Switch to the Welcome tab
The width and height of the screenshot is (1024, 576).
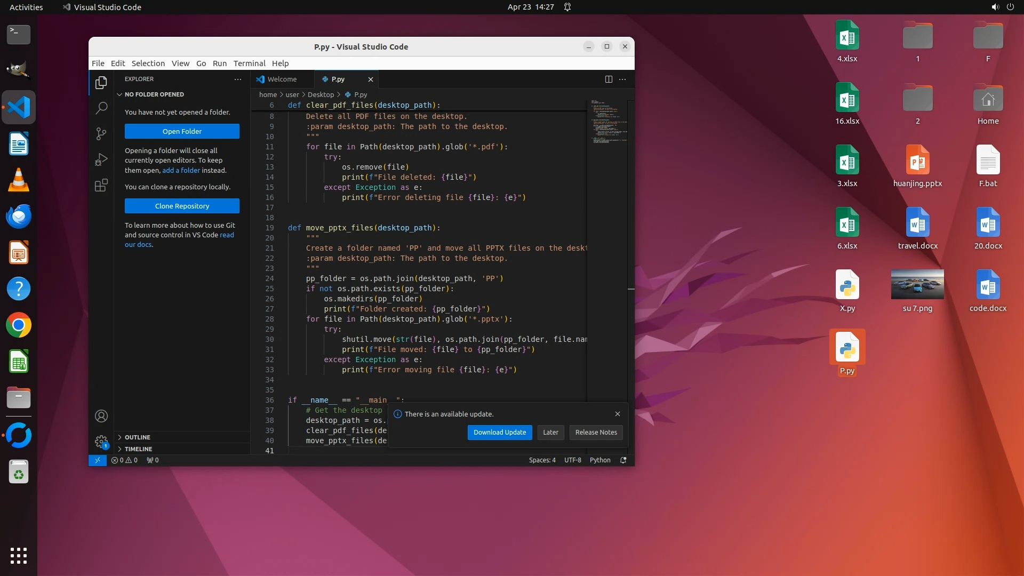pos(281,79)
